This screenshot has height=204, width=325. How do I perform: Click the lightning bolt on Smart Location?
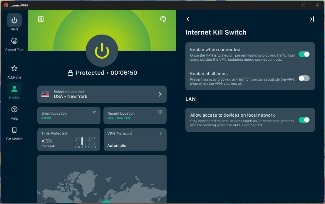coord(94,112)
